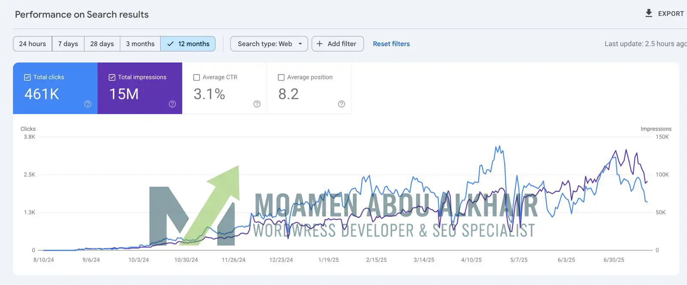
Task: Open help icon on Total impressions card
Action: click(x=172, y=104)
